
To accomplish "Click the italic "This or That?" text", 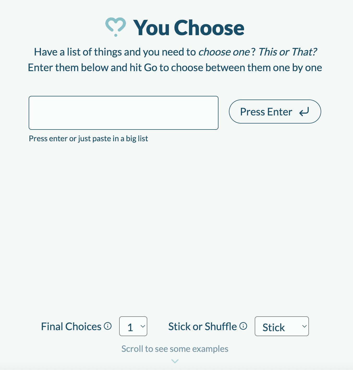I will [x=287, y=52].
